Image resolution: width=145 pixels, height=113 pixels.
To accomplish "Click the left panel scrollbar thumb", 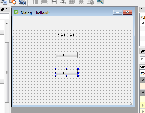I will tap(7, 72).
